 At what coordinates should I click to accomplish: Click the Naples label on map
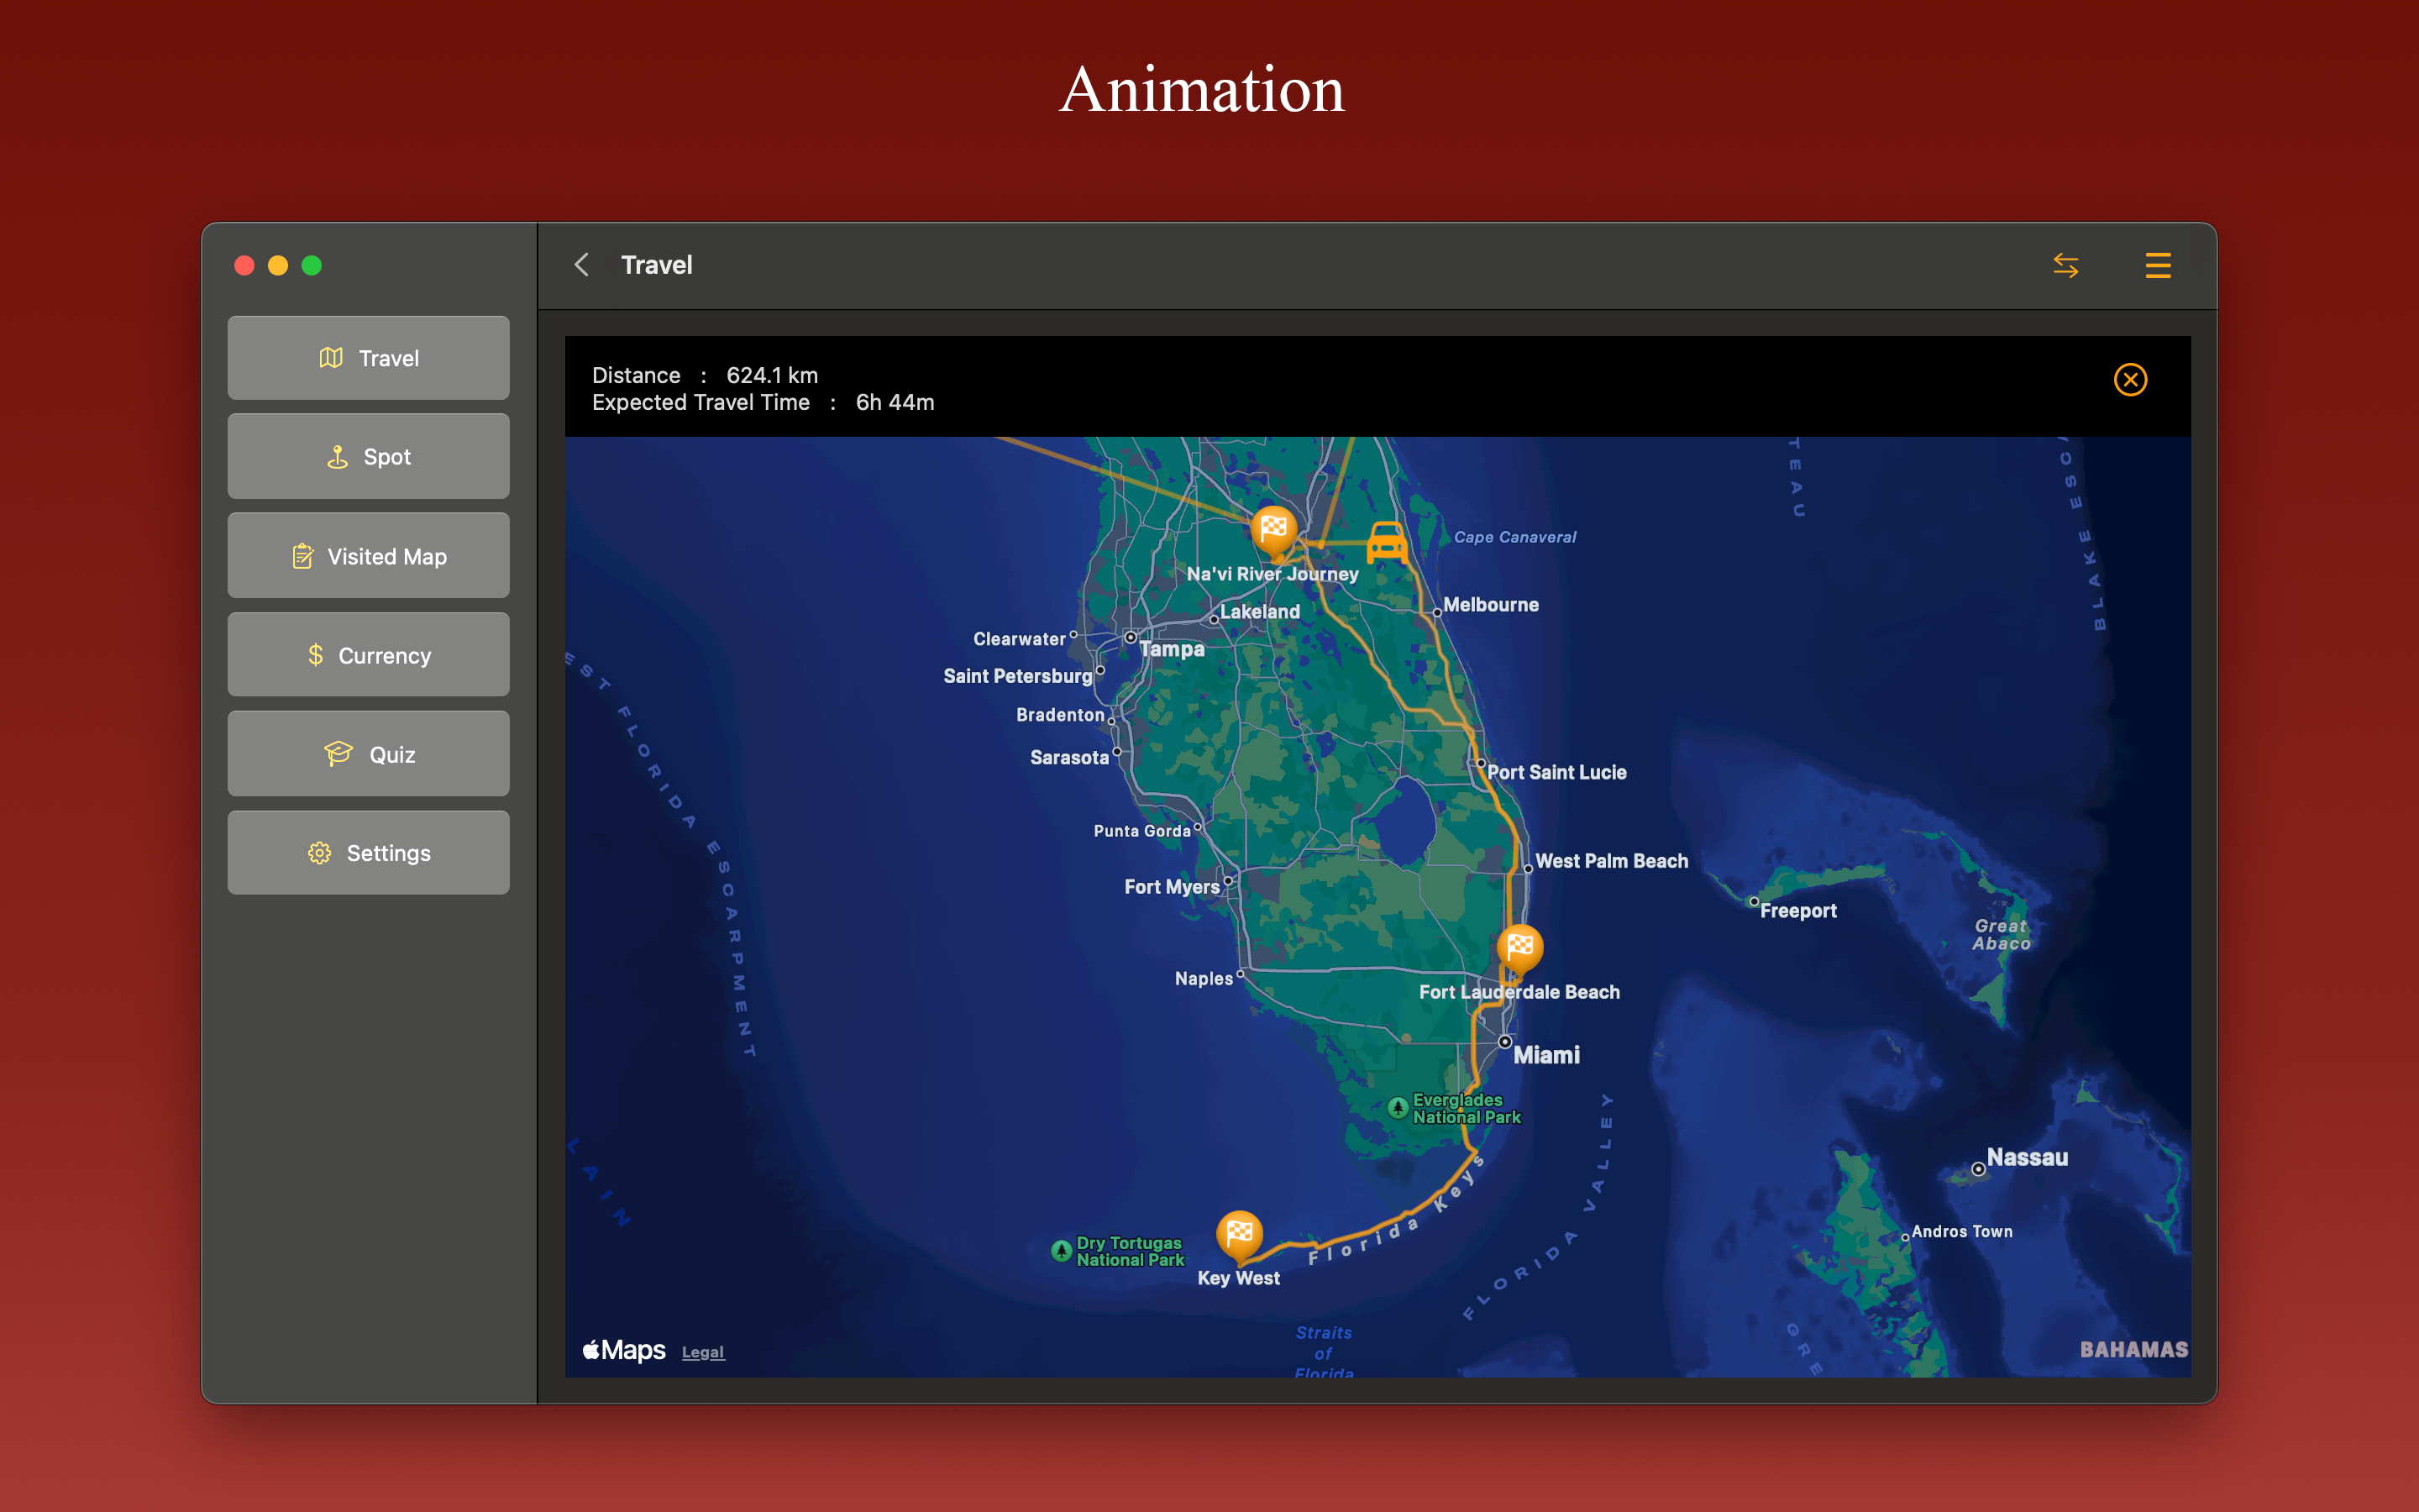[1204, 979]
